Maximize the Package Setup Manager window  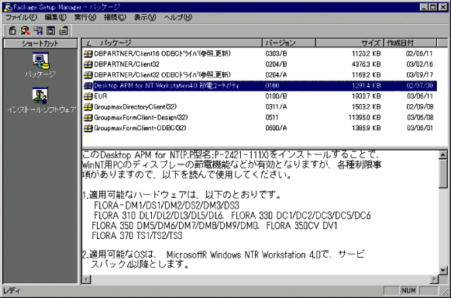(433, 7)
